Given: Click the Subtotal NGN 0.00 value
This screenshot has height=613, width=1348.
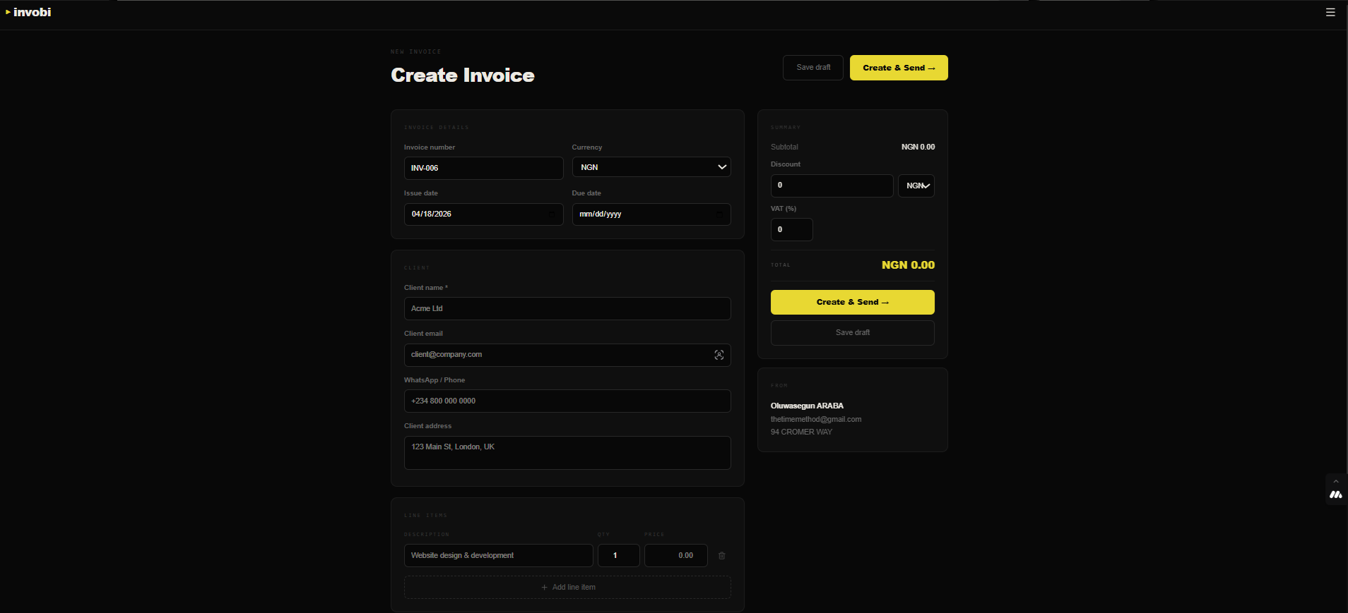Looking at the screenshot, I should tap(918, 147).
